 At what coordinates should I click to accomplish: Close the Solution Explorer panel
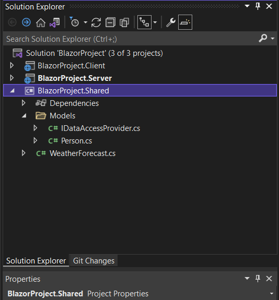(269, 6)
